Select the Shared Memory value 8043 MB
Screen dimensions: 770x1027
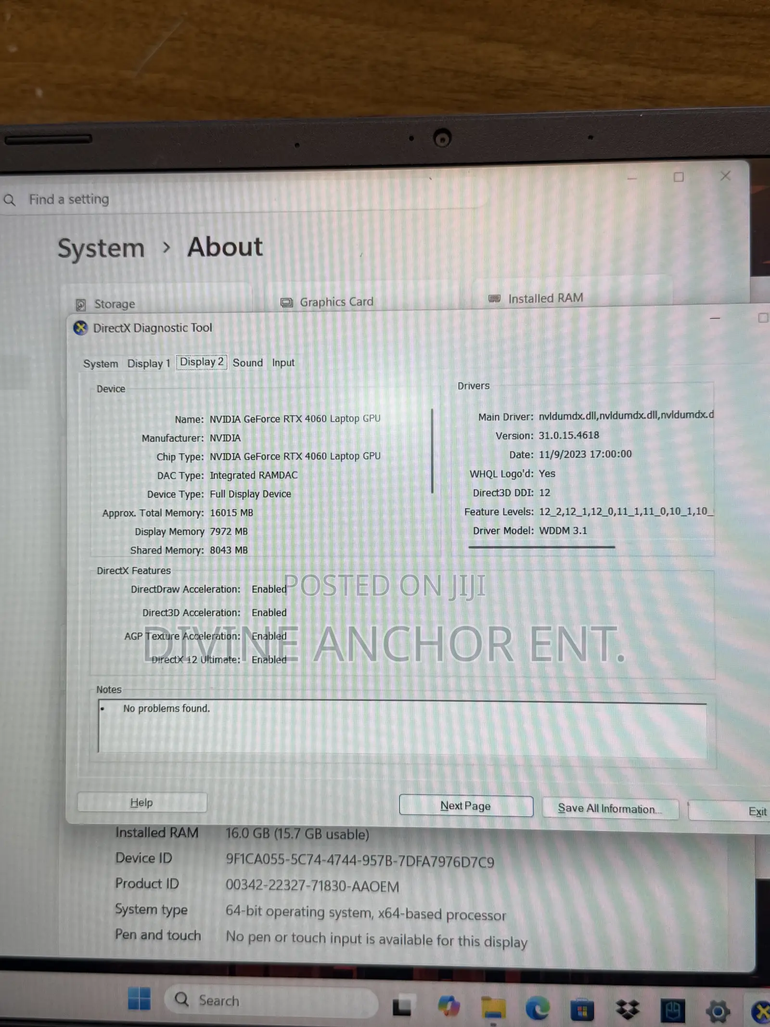[229, 551]
